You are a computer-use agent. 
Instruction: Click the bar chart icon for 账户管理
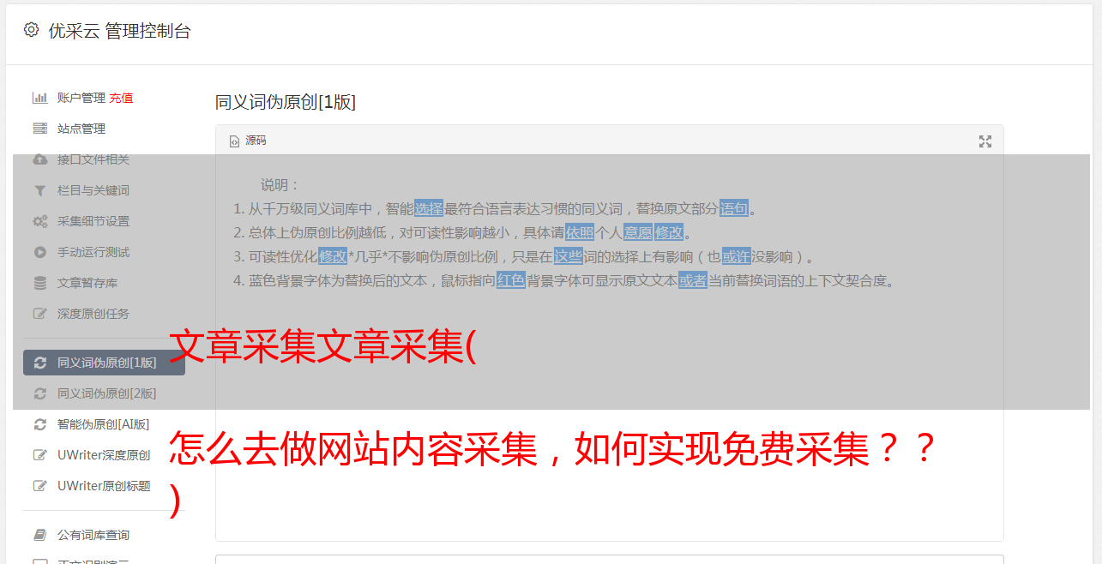point(39,98)
